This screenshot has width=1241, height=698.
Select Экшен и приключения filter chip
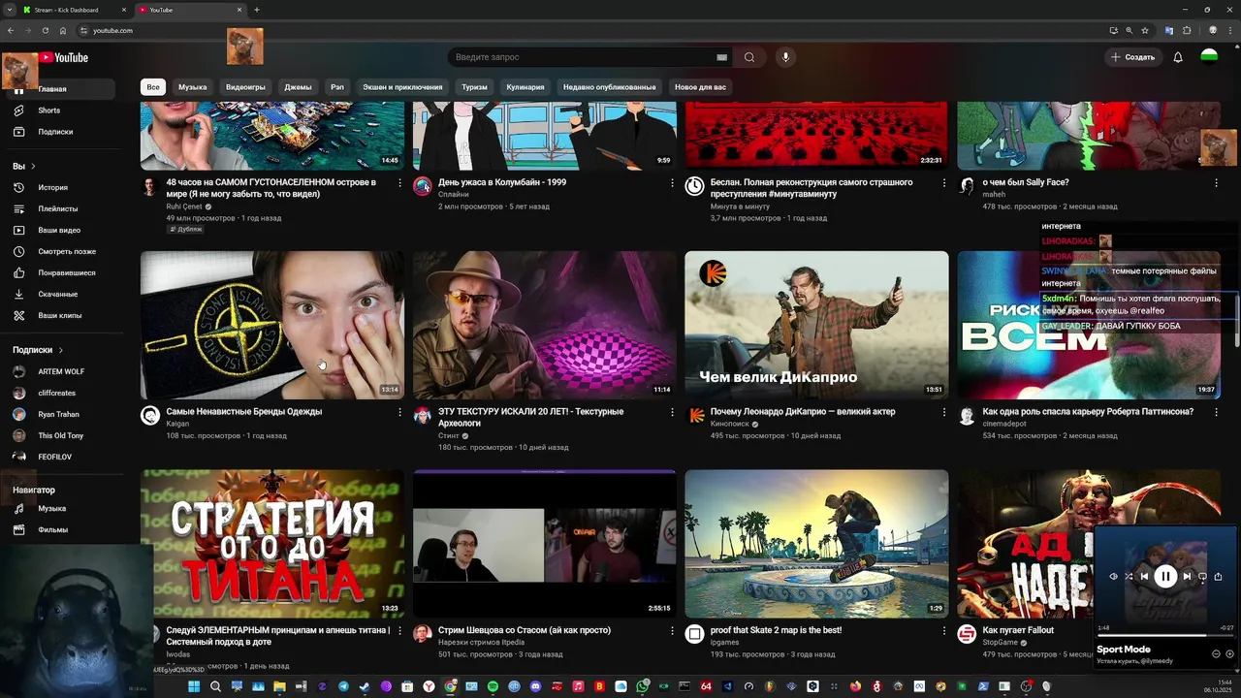tap(402, 87)
